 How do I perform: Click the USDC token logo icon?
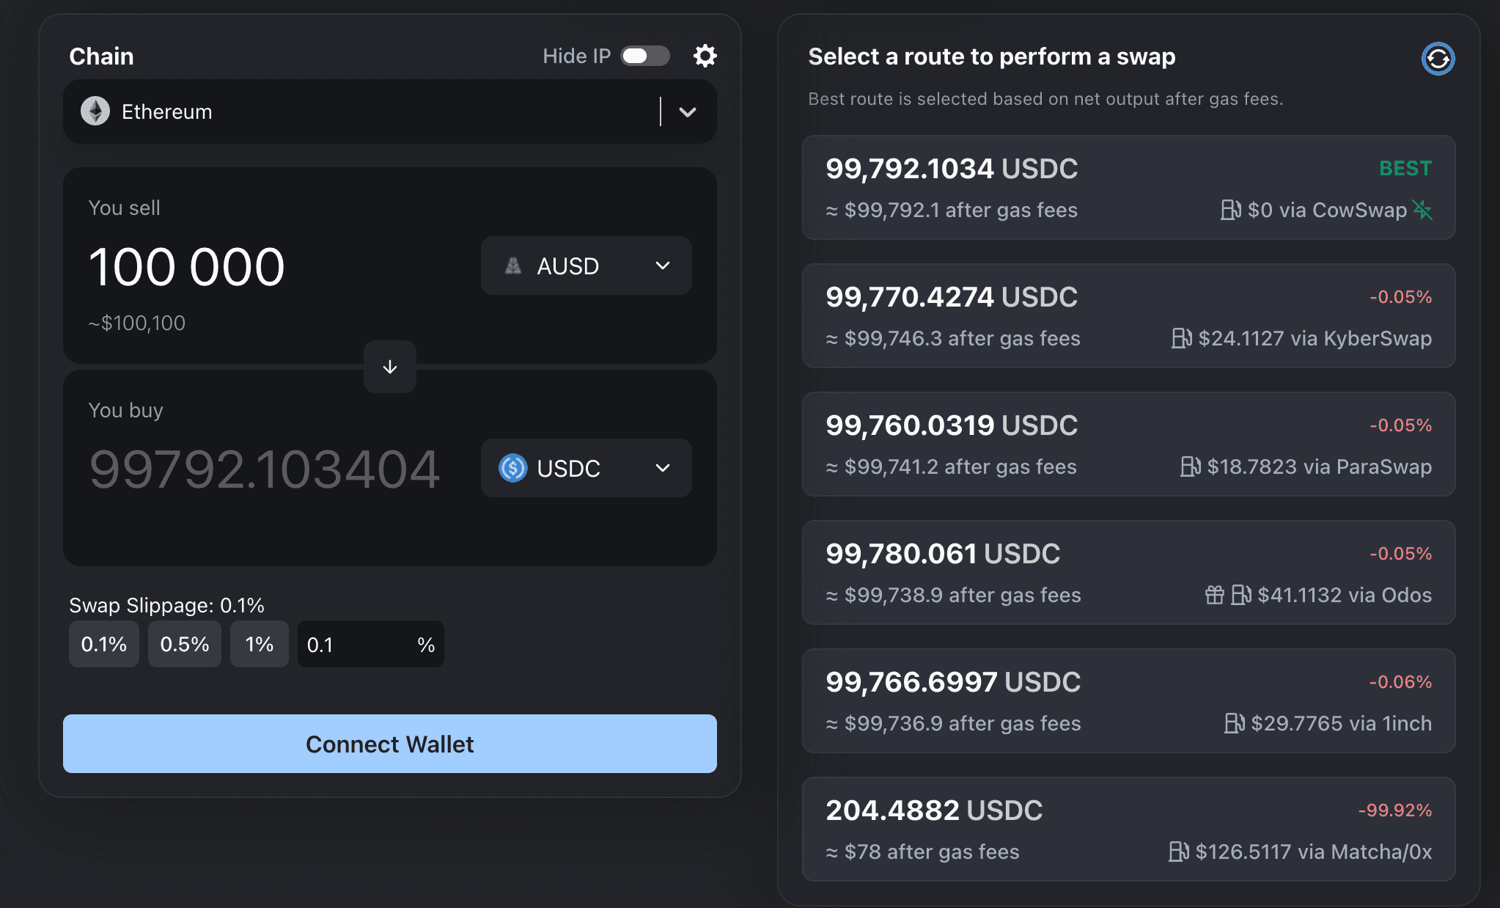click(x=512, y=468)
